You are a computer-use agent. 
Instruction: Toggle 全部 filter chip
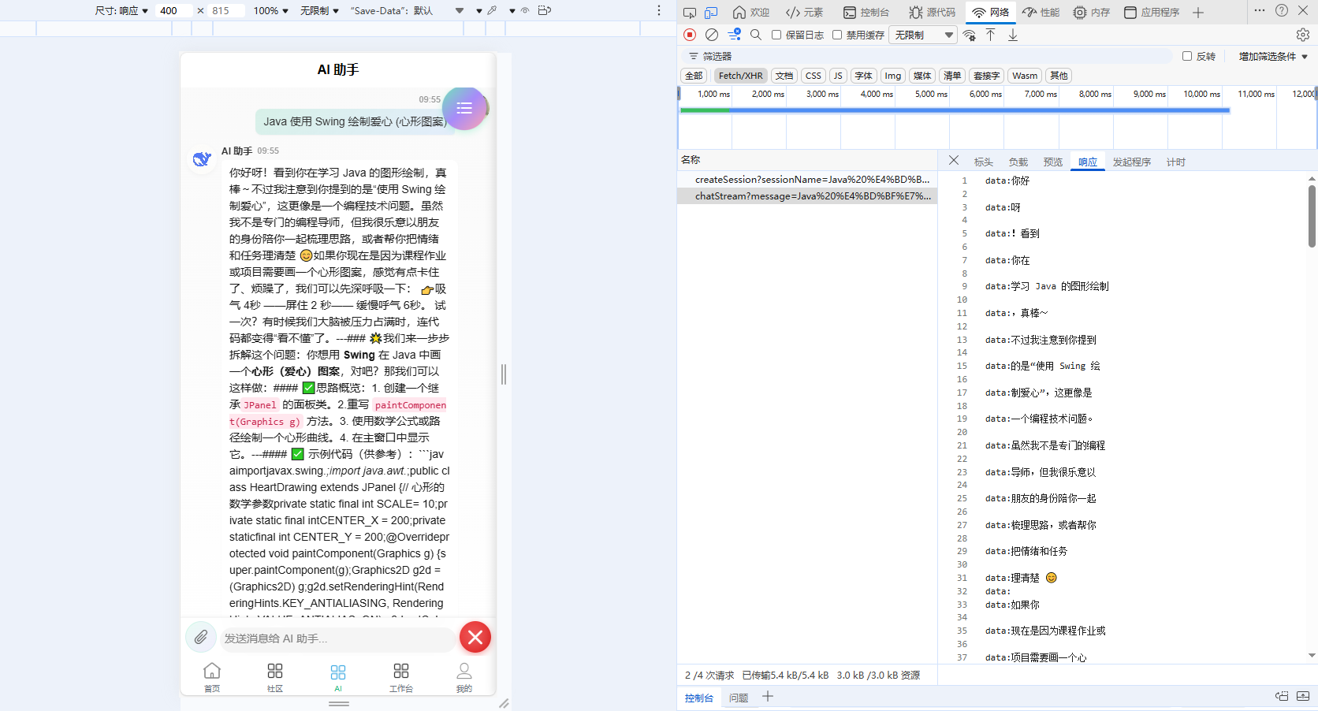(694, 76)
